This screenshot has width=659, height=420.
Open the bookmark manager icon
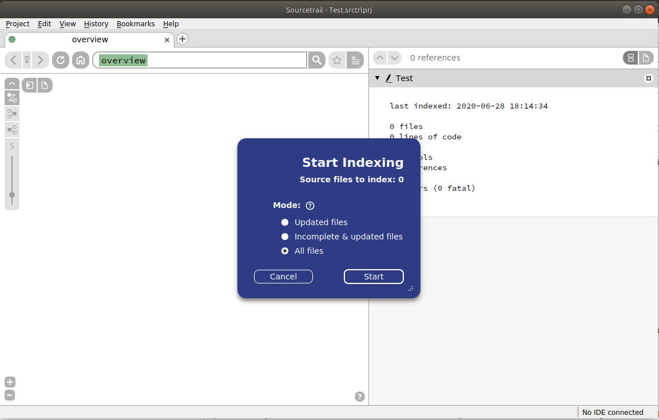click(355, 59)
